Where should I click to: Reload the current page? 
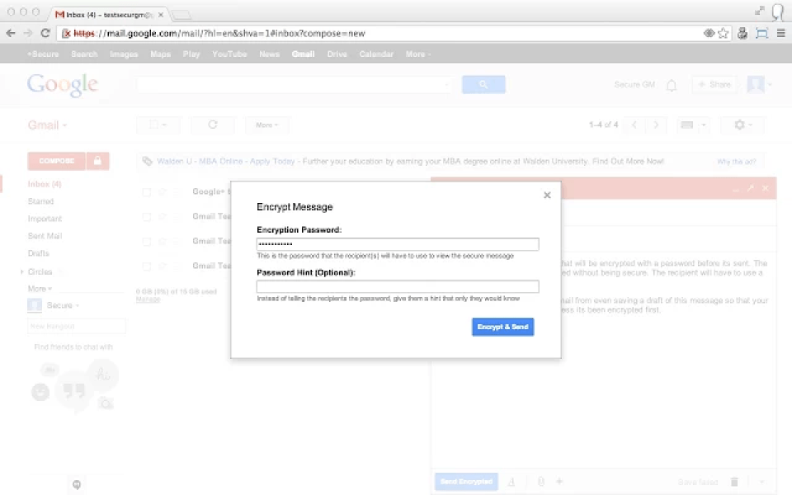[x=45, y=33]
